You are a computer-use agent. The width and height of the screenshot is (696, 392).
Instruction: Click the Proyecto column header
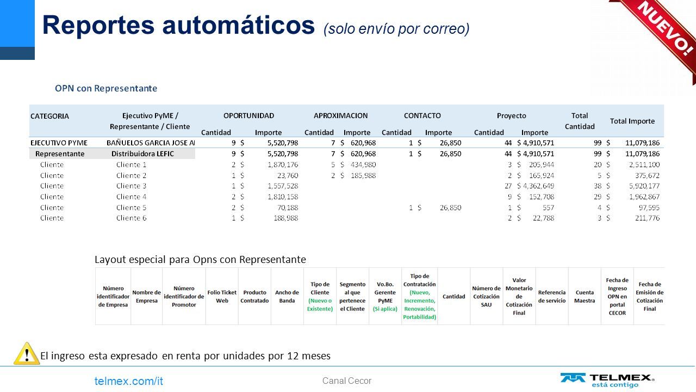(511, 115)
